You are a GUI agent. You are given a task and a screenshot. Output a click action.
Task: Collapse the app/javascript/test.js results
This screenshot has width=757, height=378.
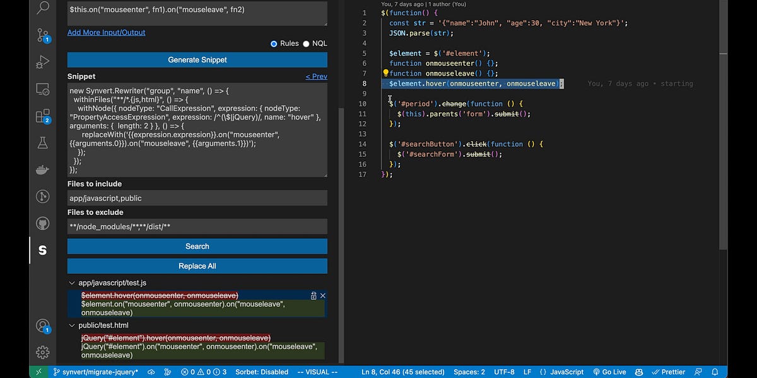[73, 282]
